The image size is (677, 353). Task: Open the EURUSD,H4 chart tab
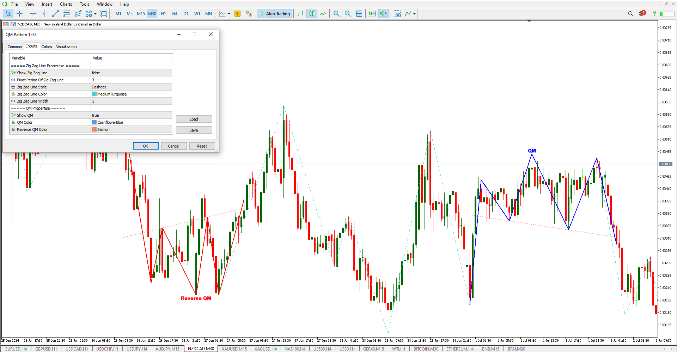[16, 349]
